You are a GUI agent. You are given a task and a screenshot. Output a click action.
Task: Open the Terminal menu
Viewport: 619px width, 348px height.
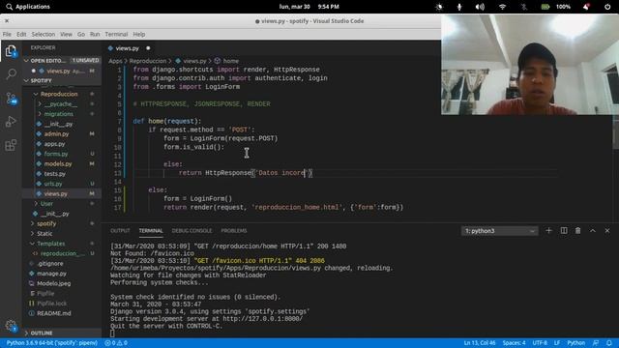(116, 35)
